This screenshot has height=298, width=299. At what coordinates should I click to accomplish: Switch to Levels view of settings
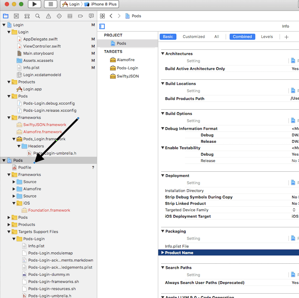[x=267, y=37]
